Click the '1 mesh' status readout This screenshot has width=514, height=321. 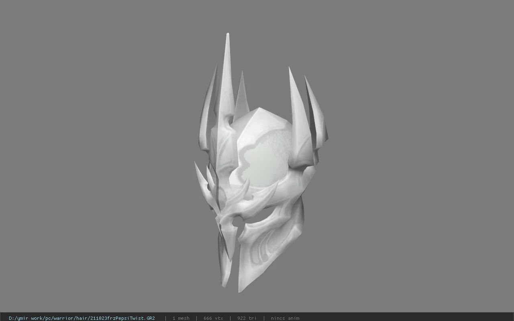[x=181, y=318]
